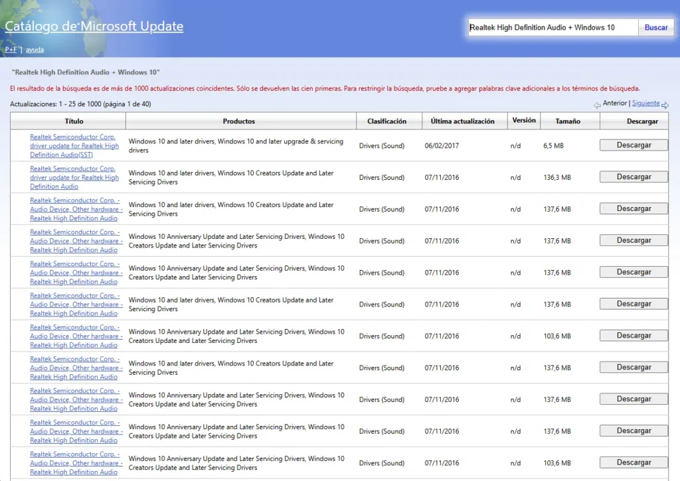Open the driver update link in the 136,3 MB row
This screenshot has height=481, width=680.
click(74, 177)
